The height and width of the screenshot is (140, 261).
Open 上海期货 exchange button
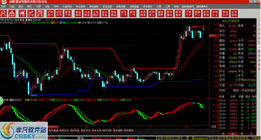pos(96,14)
